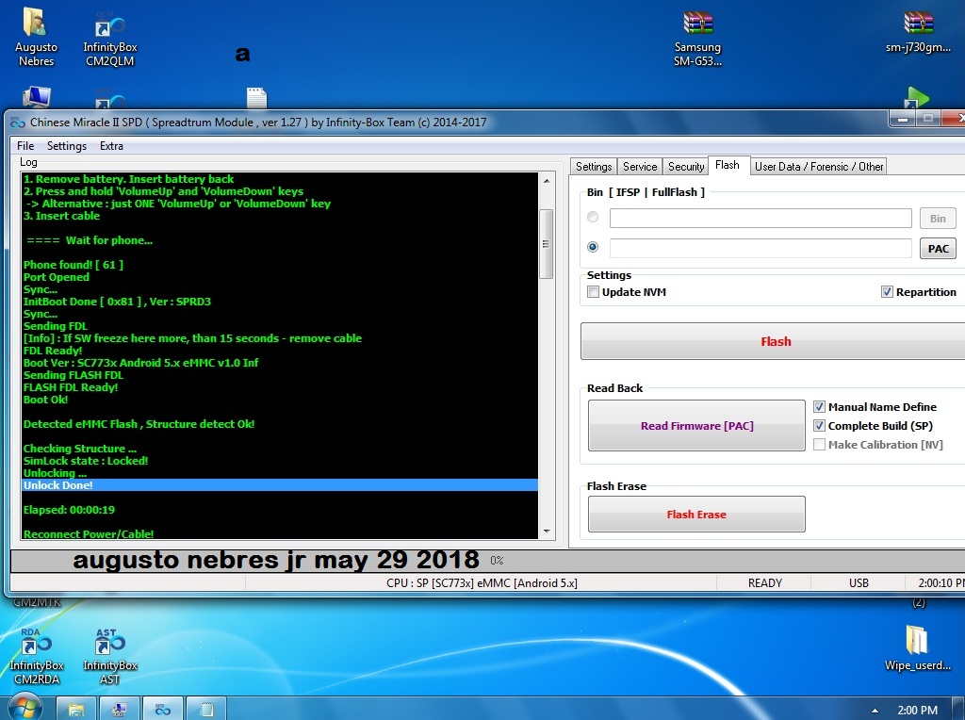Switch to the Chinese Miracle taskbar item
Viewport: 965px width, 720px height.
(162, 709)
